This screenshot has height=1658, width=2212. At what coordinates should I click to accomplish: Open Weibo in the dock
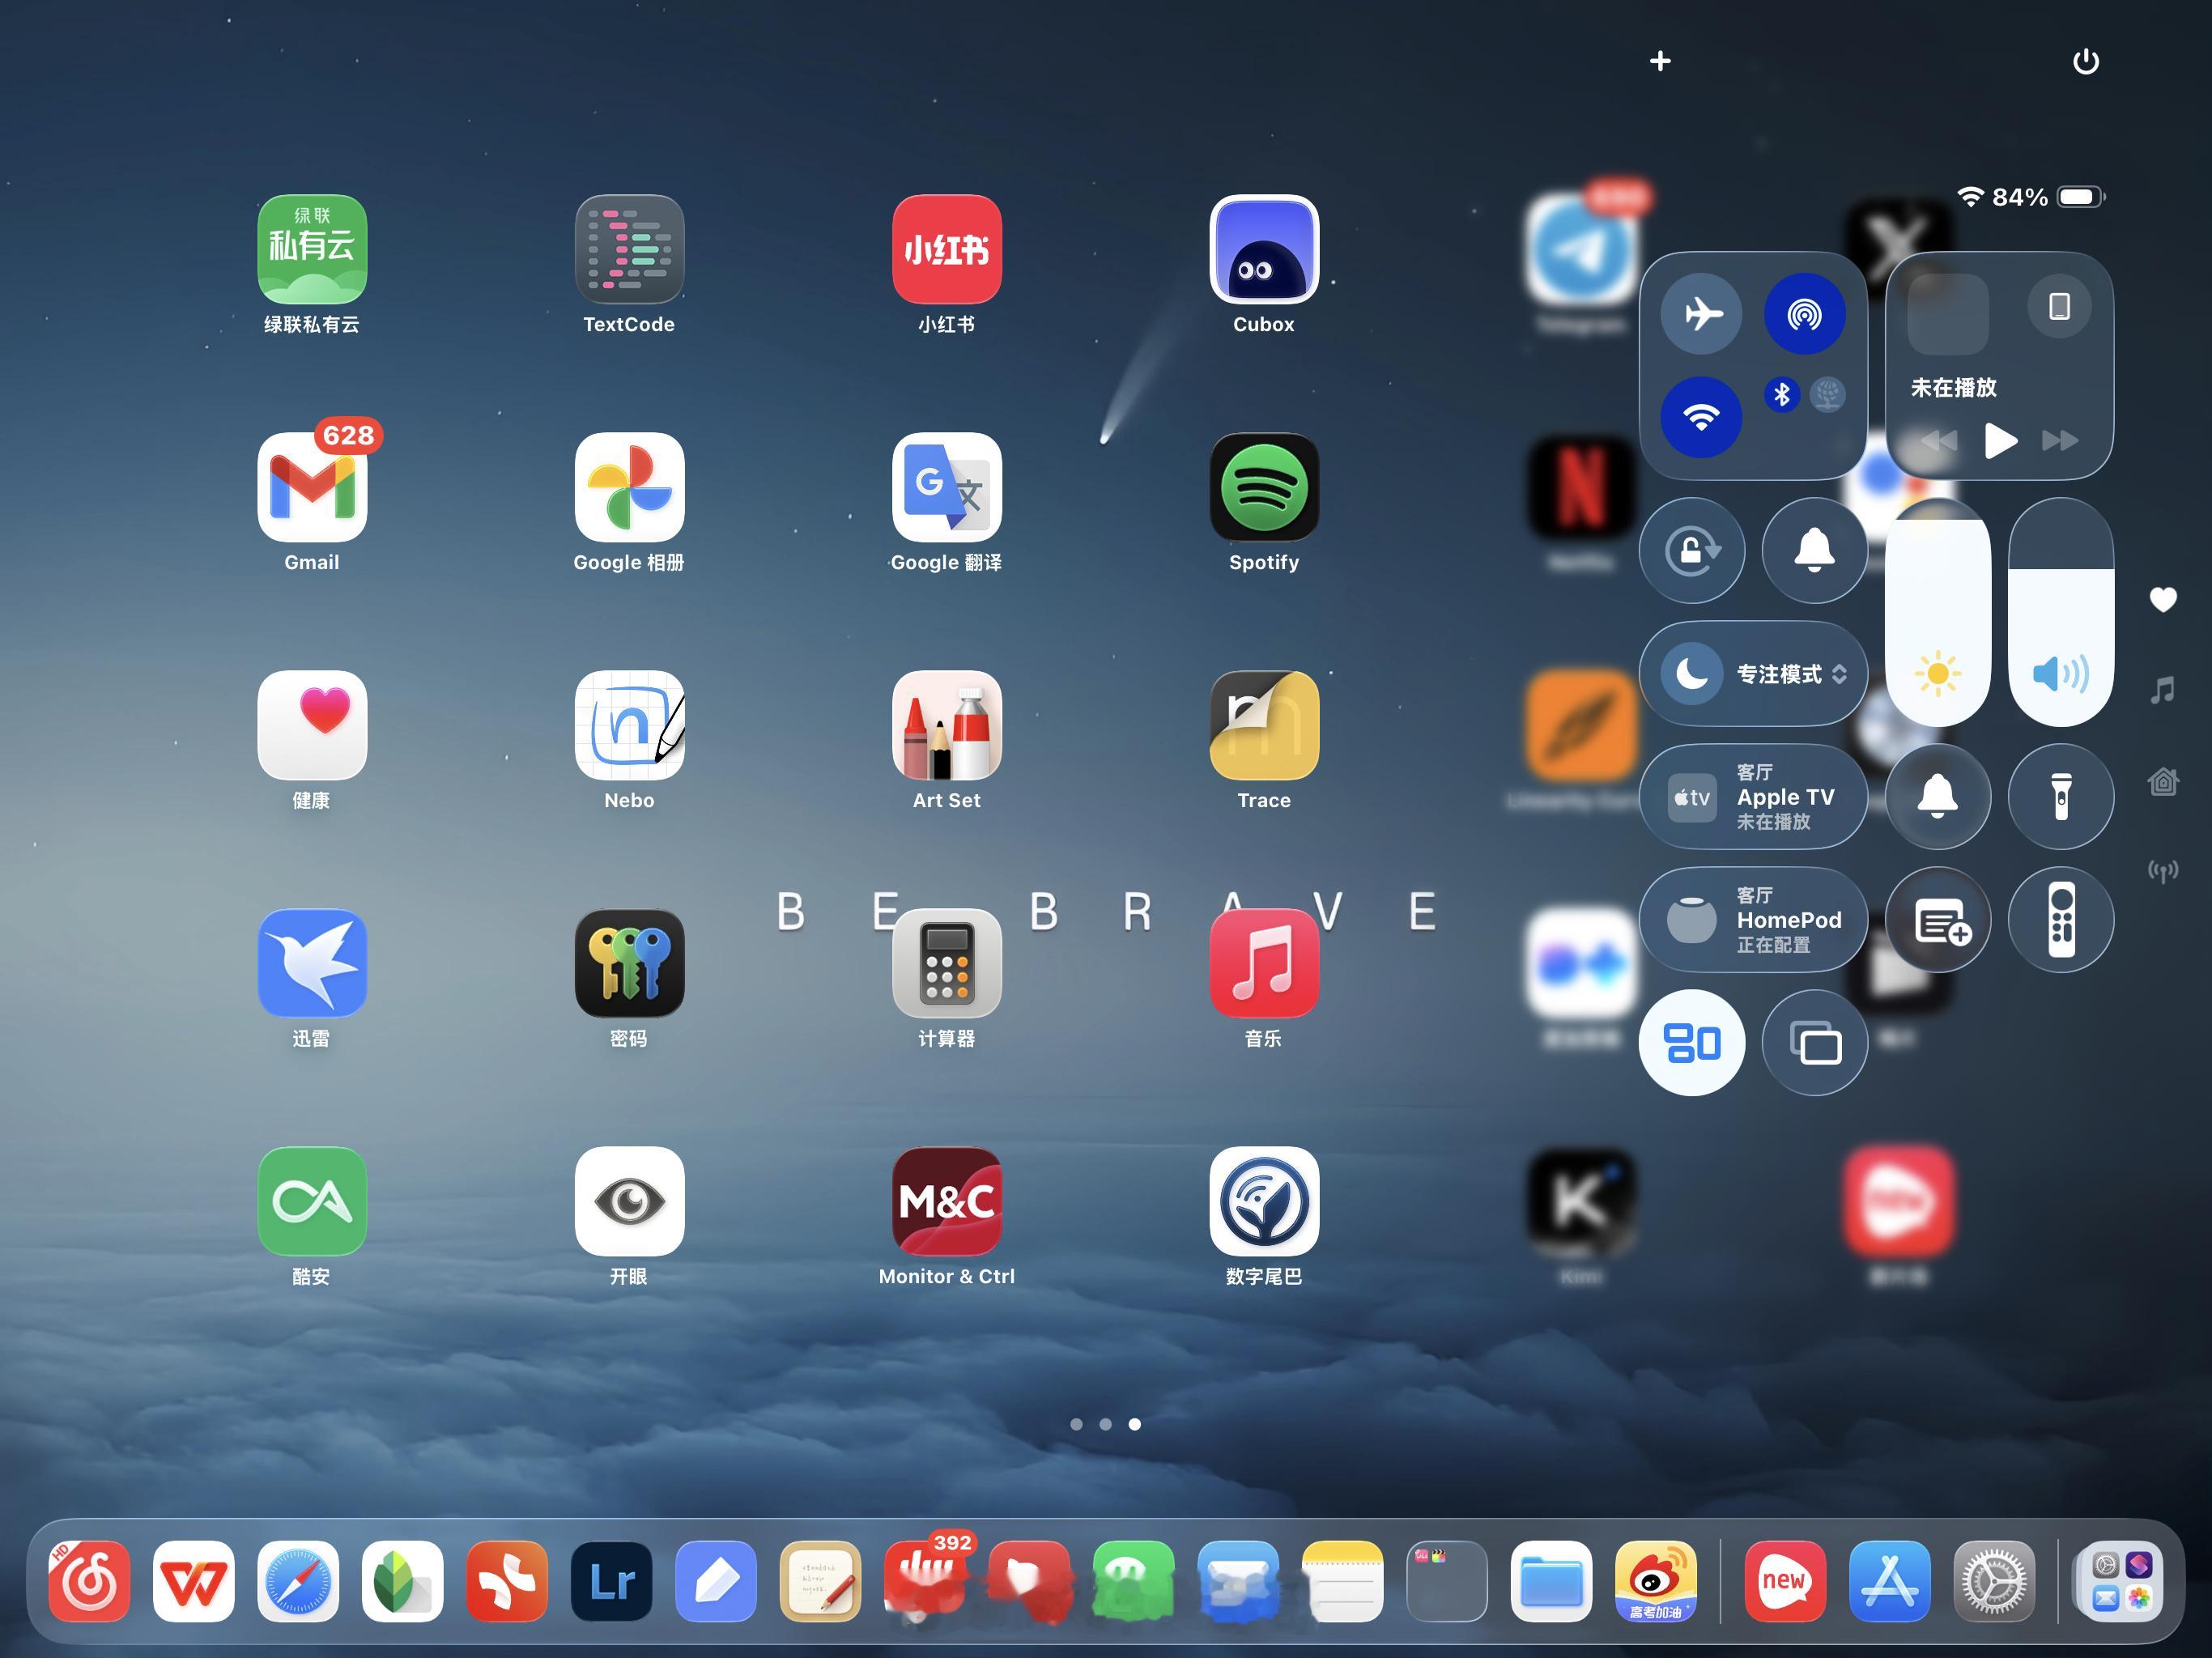[1656, 1582]
